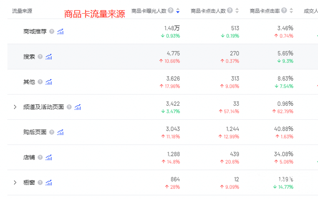Click the 34.08% click rate value
Screen dimensions: 318x199
pos(284,154)
